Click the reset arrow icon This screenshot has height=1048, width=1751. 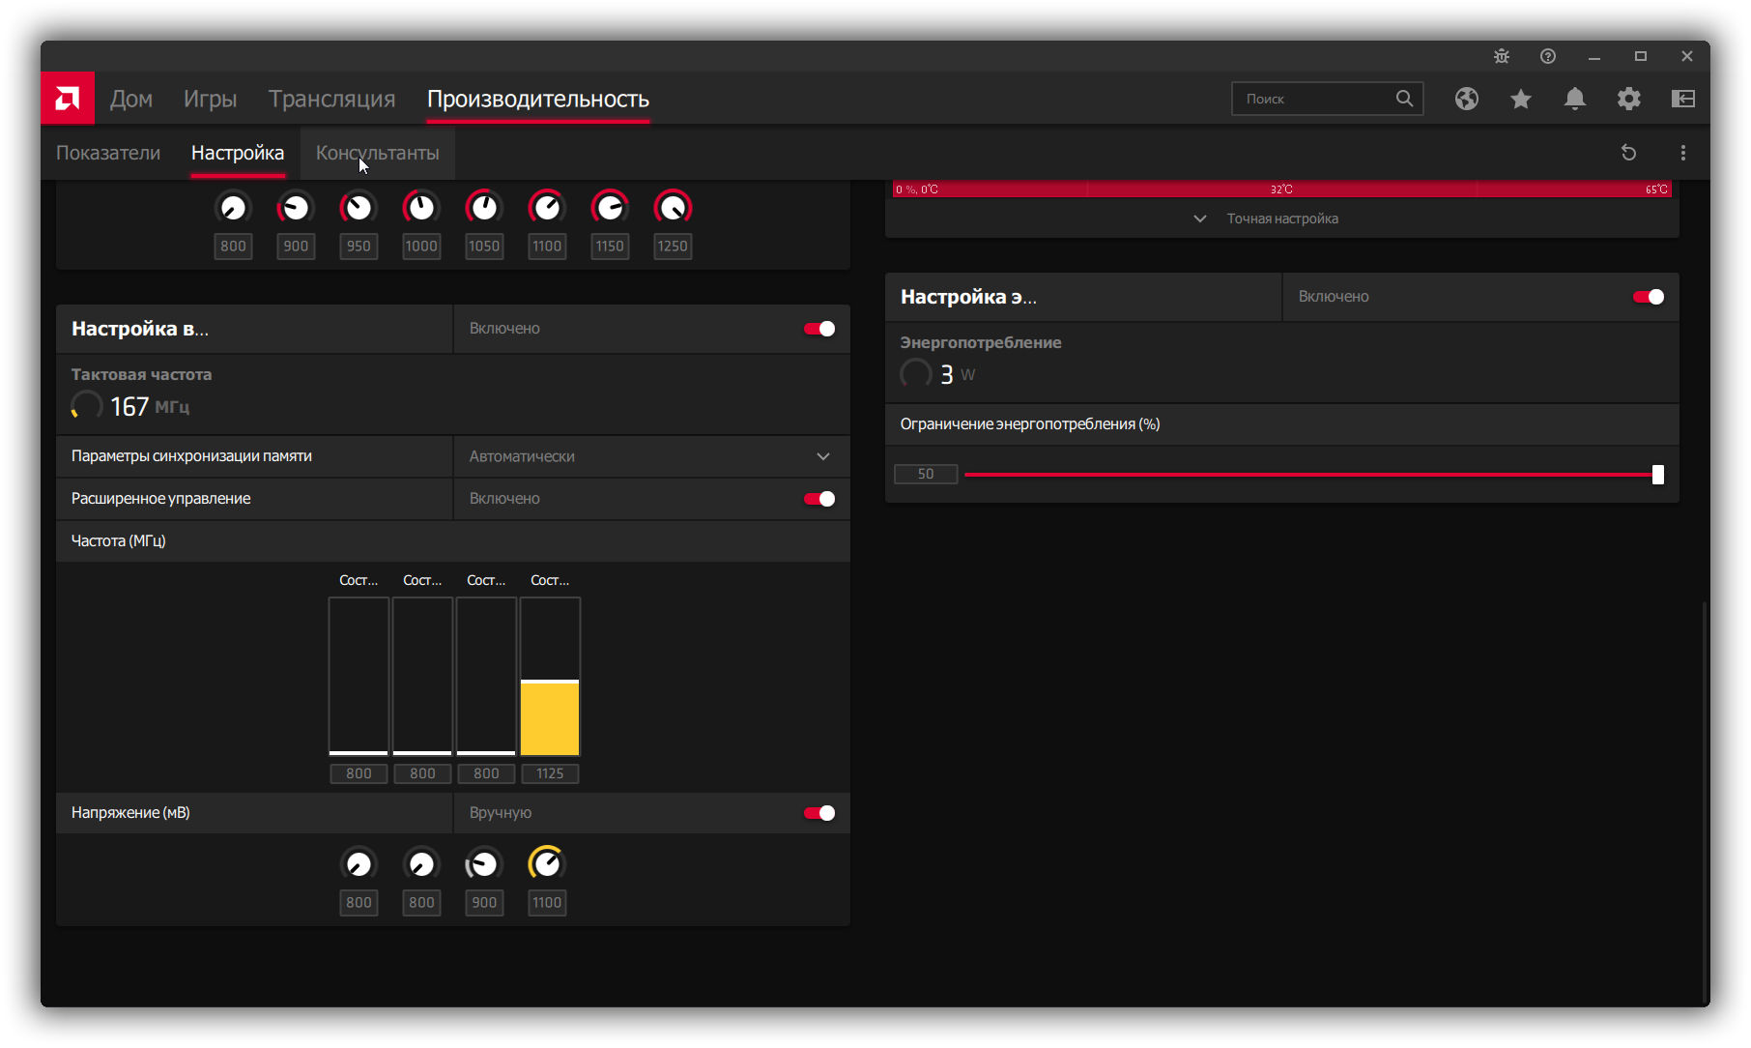(x=1628, y=153)
